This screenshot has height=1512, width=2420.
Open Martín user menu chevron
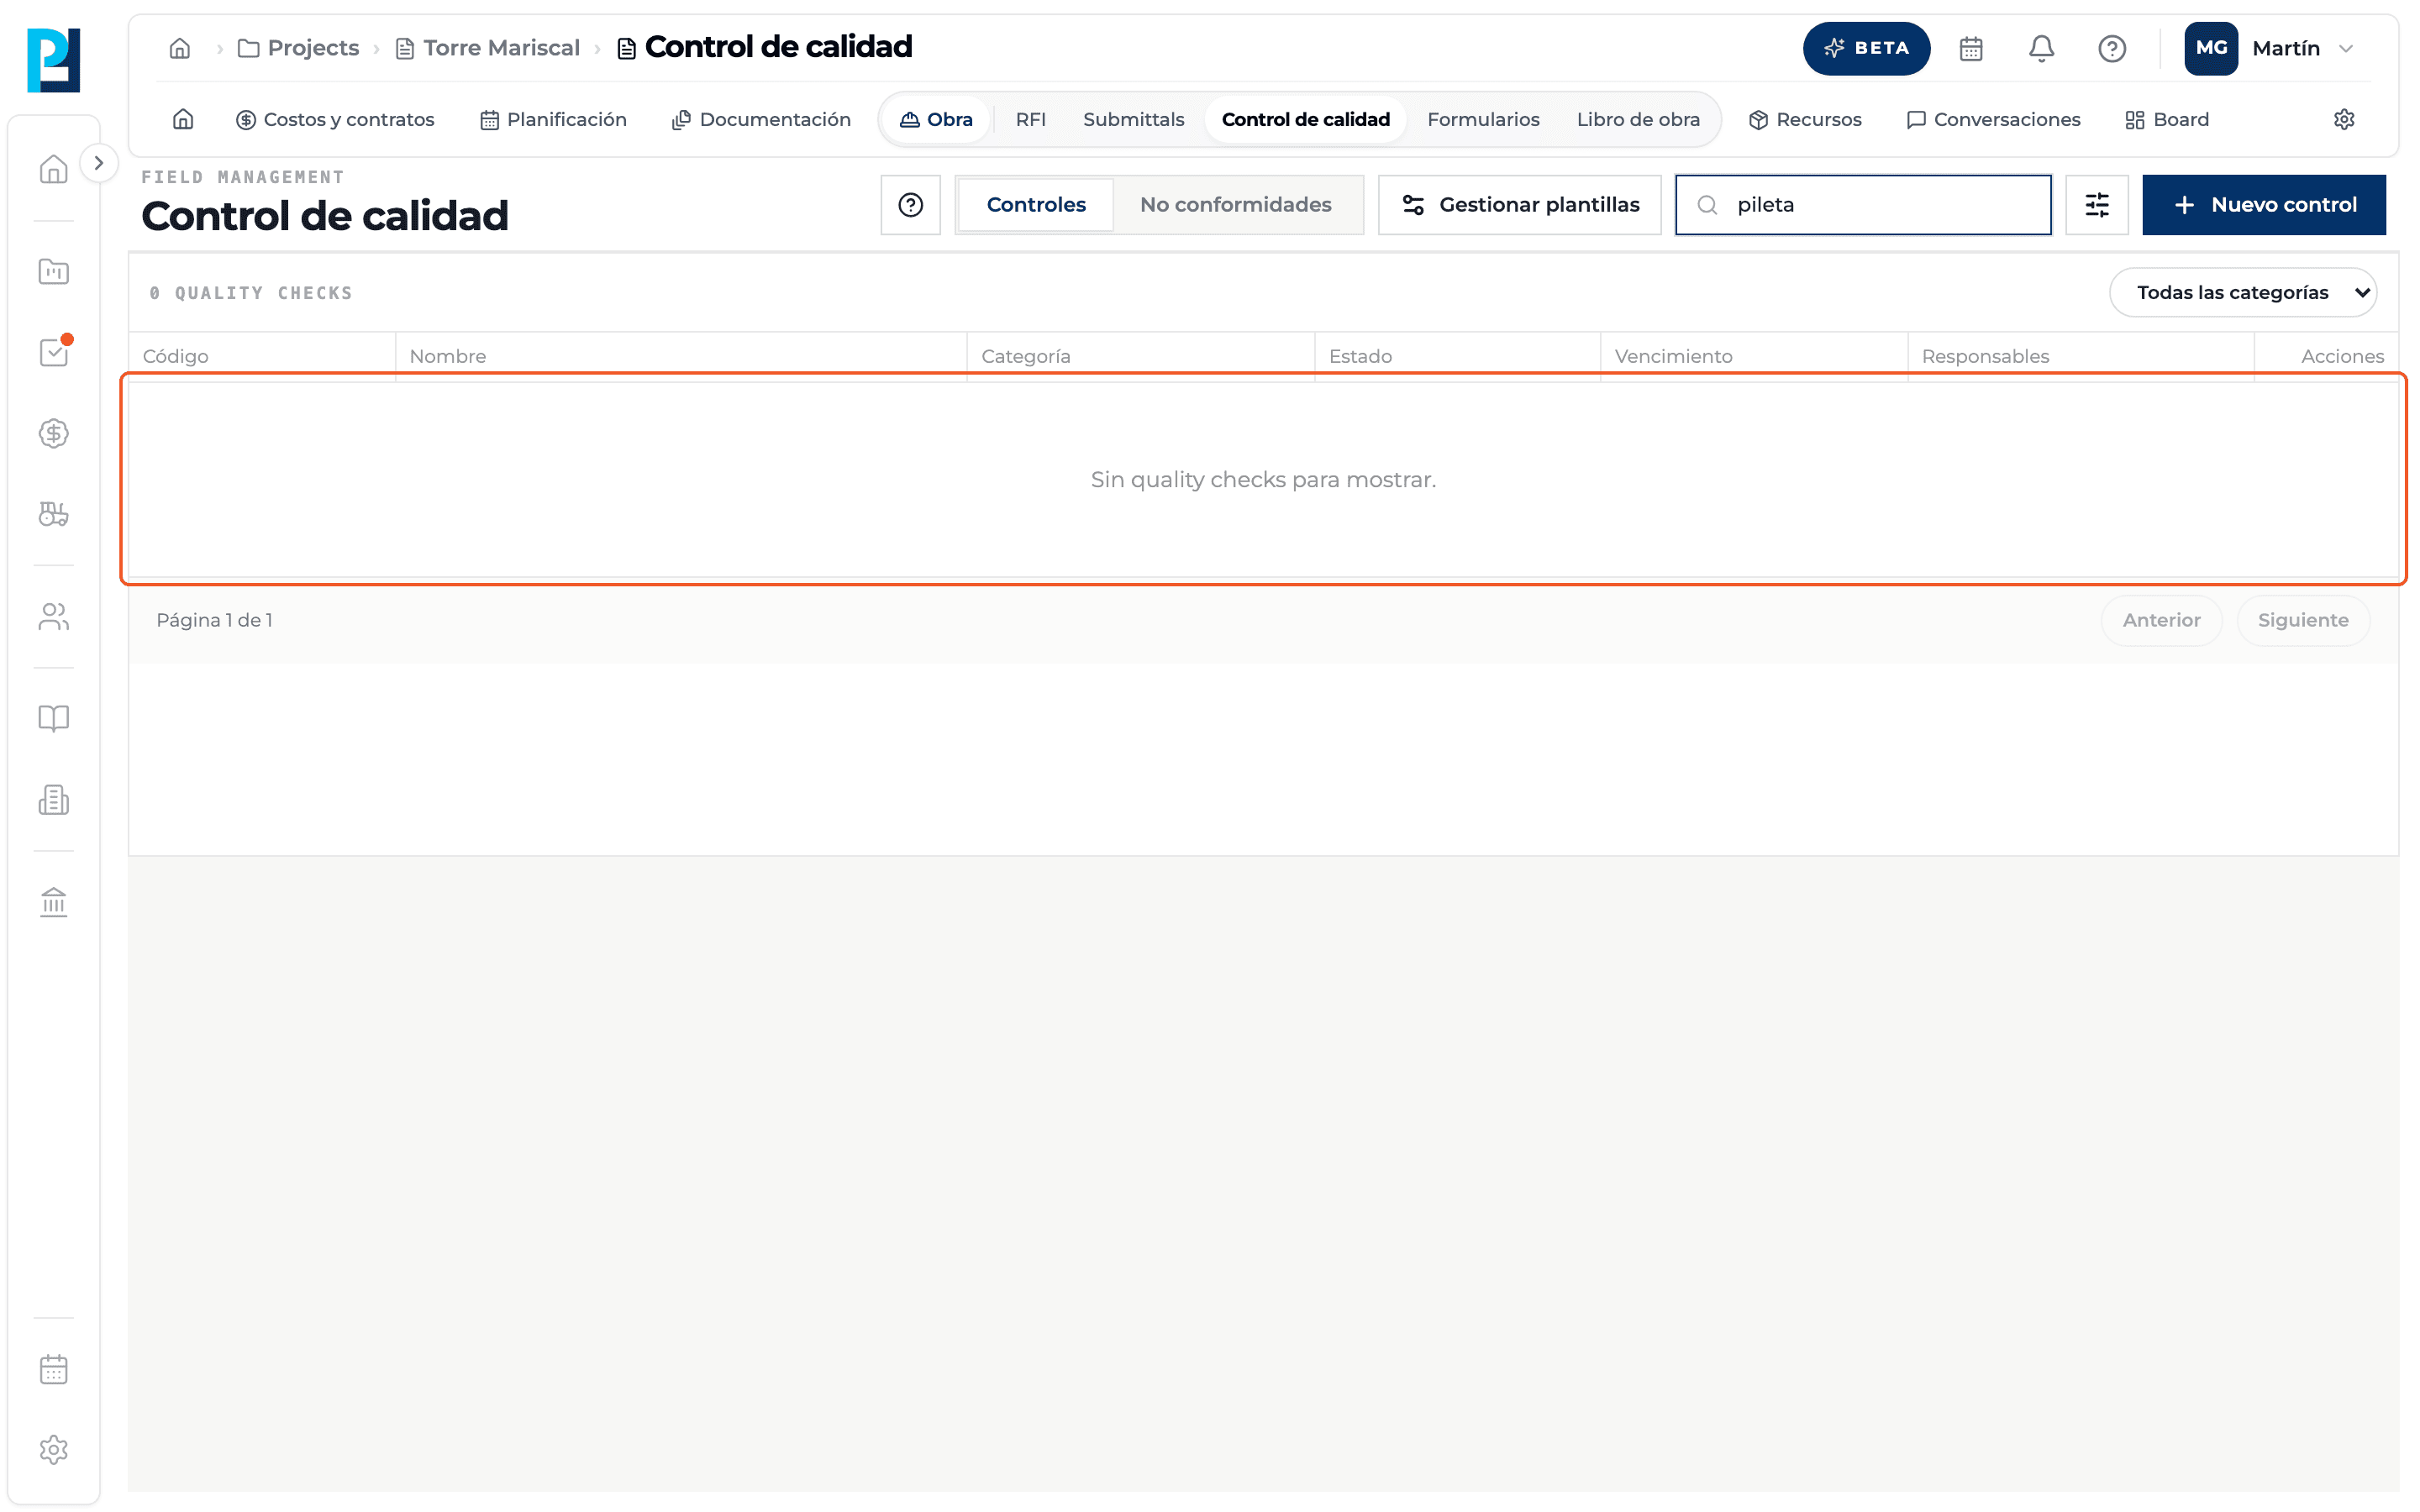[x=2345, y=48]
